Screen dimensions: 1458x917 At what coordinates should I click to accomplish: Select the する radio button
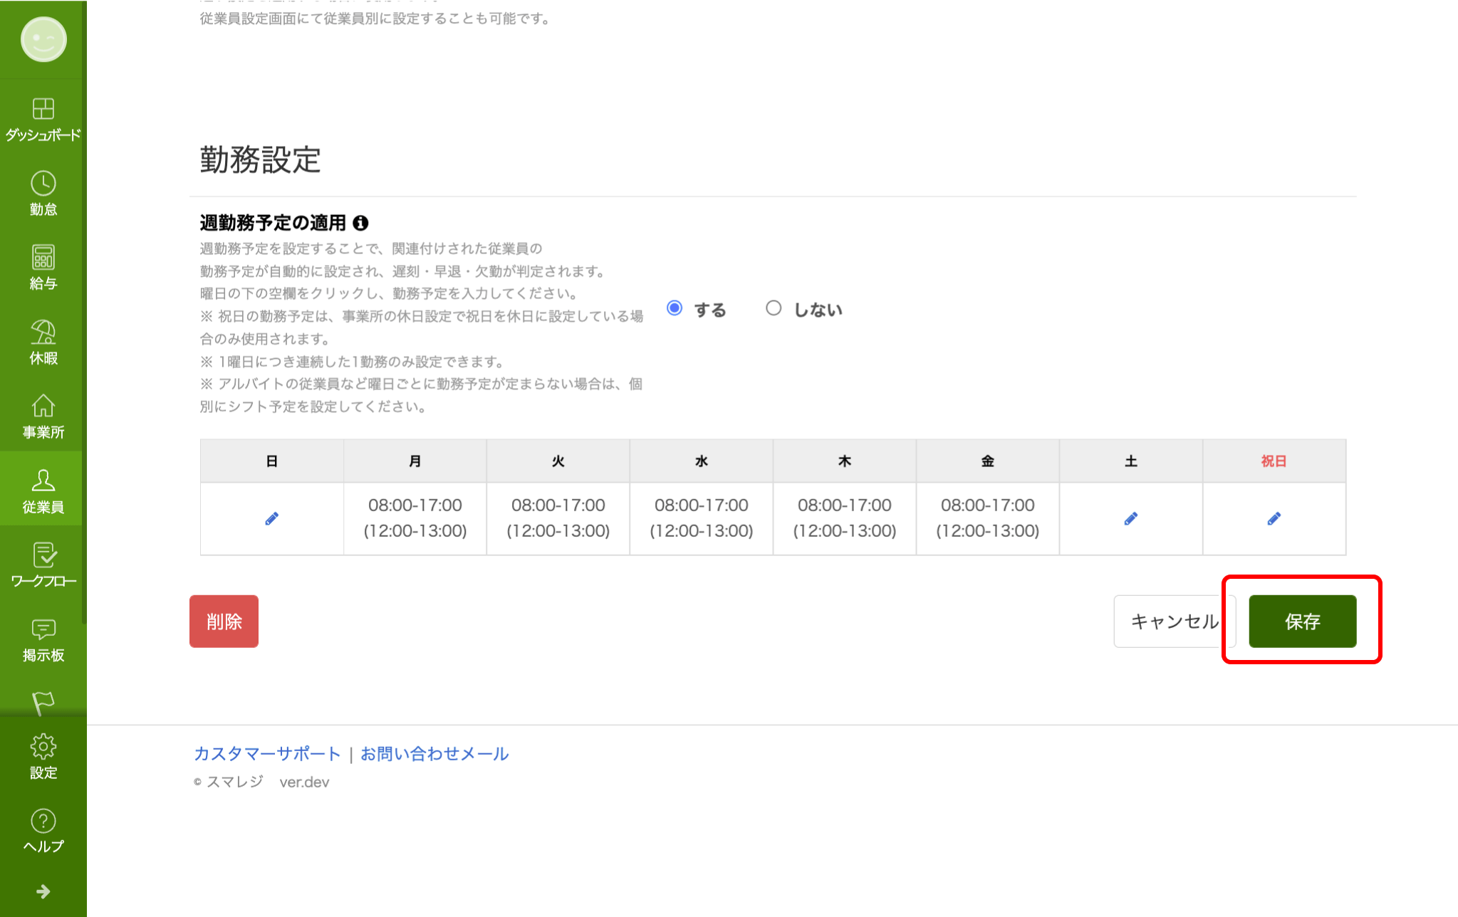point(675,308)
